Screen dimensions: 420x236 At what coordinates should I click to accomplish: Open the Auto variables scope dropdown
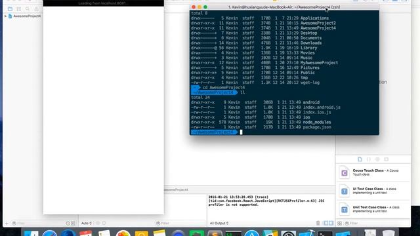click(x=87, y=223)
